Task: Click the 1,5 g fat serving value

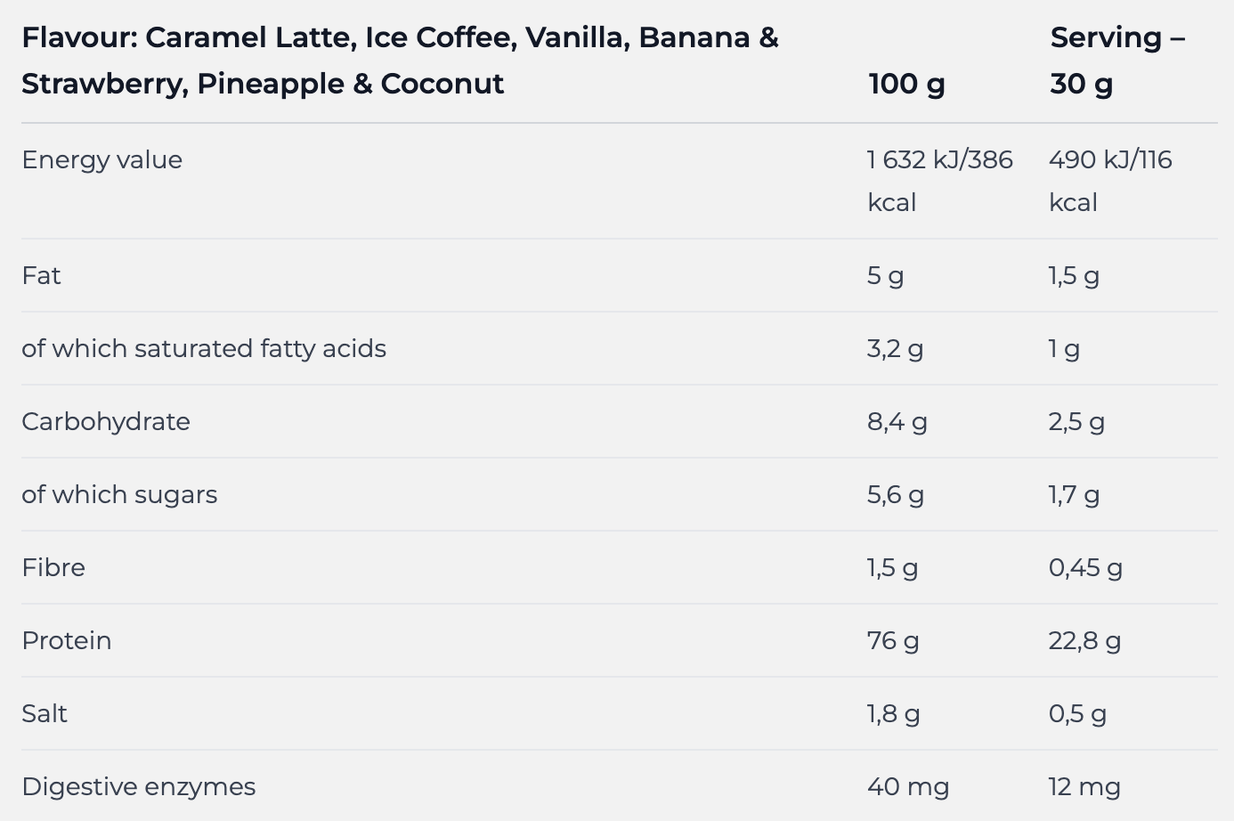Action: [x=1073, y=276]
